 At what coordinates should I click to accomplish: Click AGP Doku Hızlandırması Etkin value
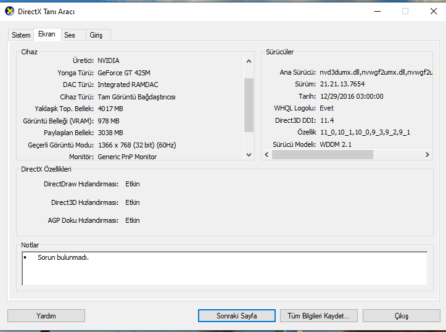point(133,220)
